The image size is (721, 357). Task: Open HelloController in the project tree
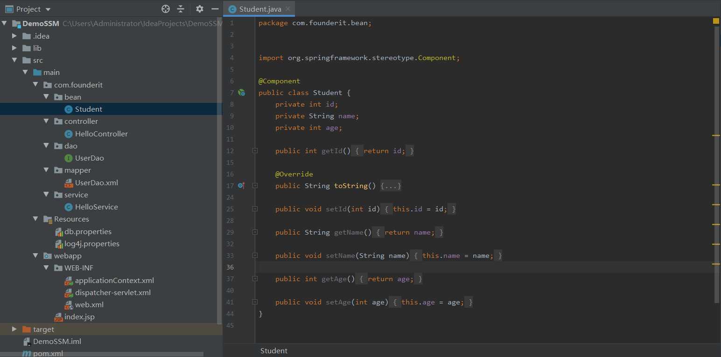coord(101,134)
